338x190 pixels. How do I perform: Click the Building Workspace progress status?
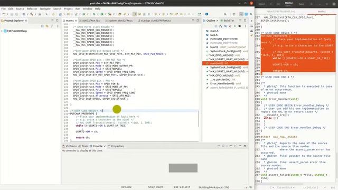214,187
